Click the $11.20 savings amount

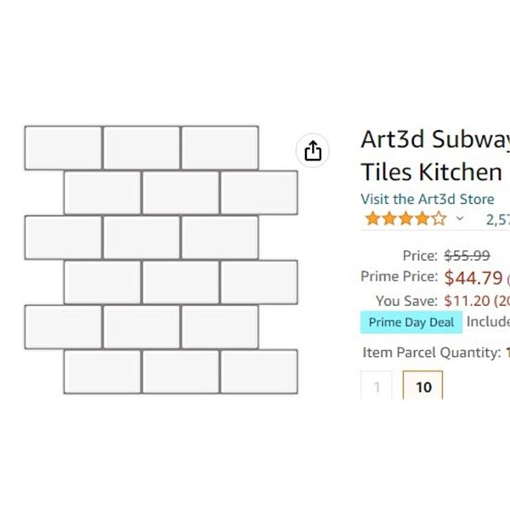tap(465, 300)
